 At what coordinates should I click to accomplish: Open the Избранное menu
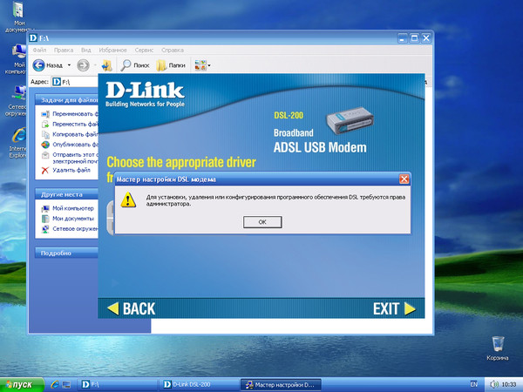112,50
